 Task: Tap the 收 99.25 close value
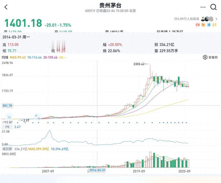58,51
